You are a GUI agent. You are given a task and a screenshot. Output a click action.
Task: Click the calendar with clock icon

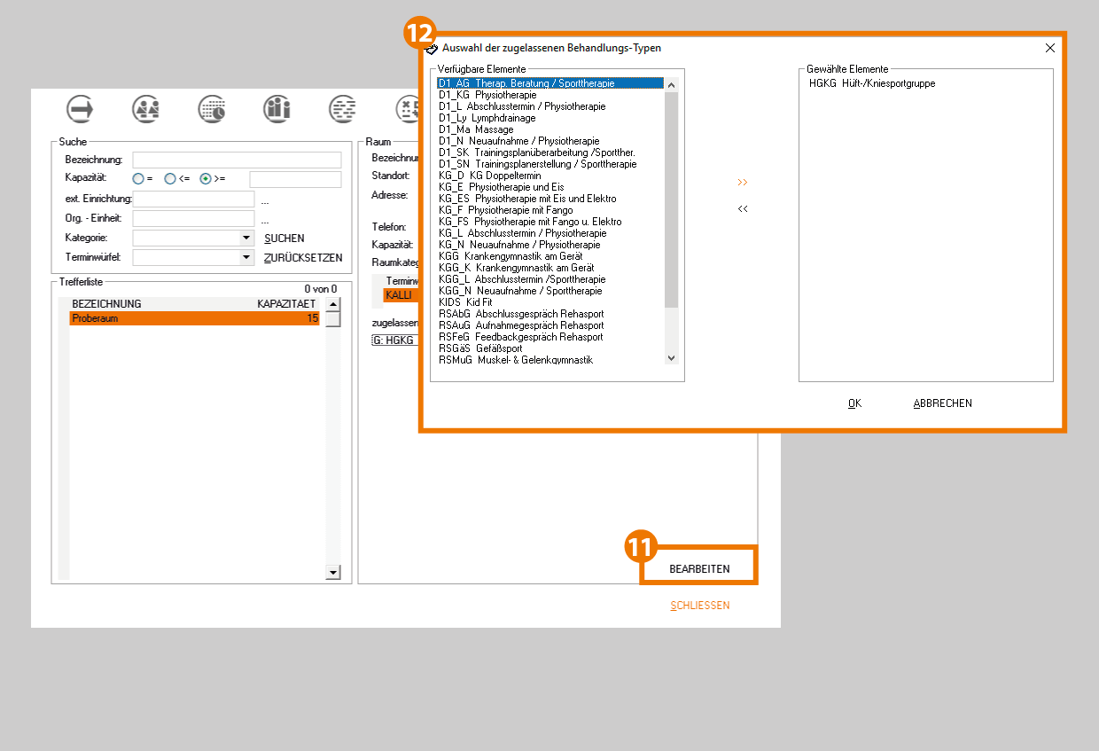tap(212, 109)
